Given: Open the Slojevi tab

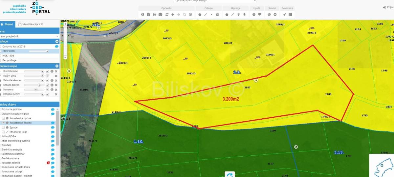Looking at the screenshot, I should click(x=7, y=24).
